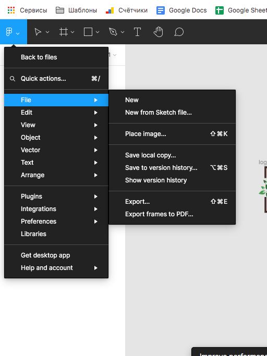Choose New in the File submenu

(172, 100)
